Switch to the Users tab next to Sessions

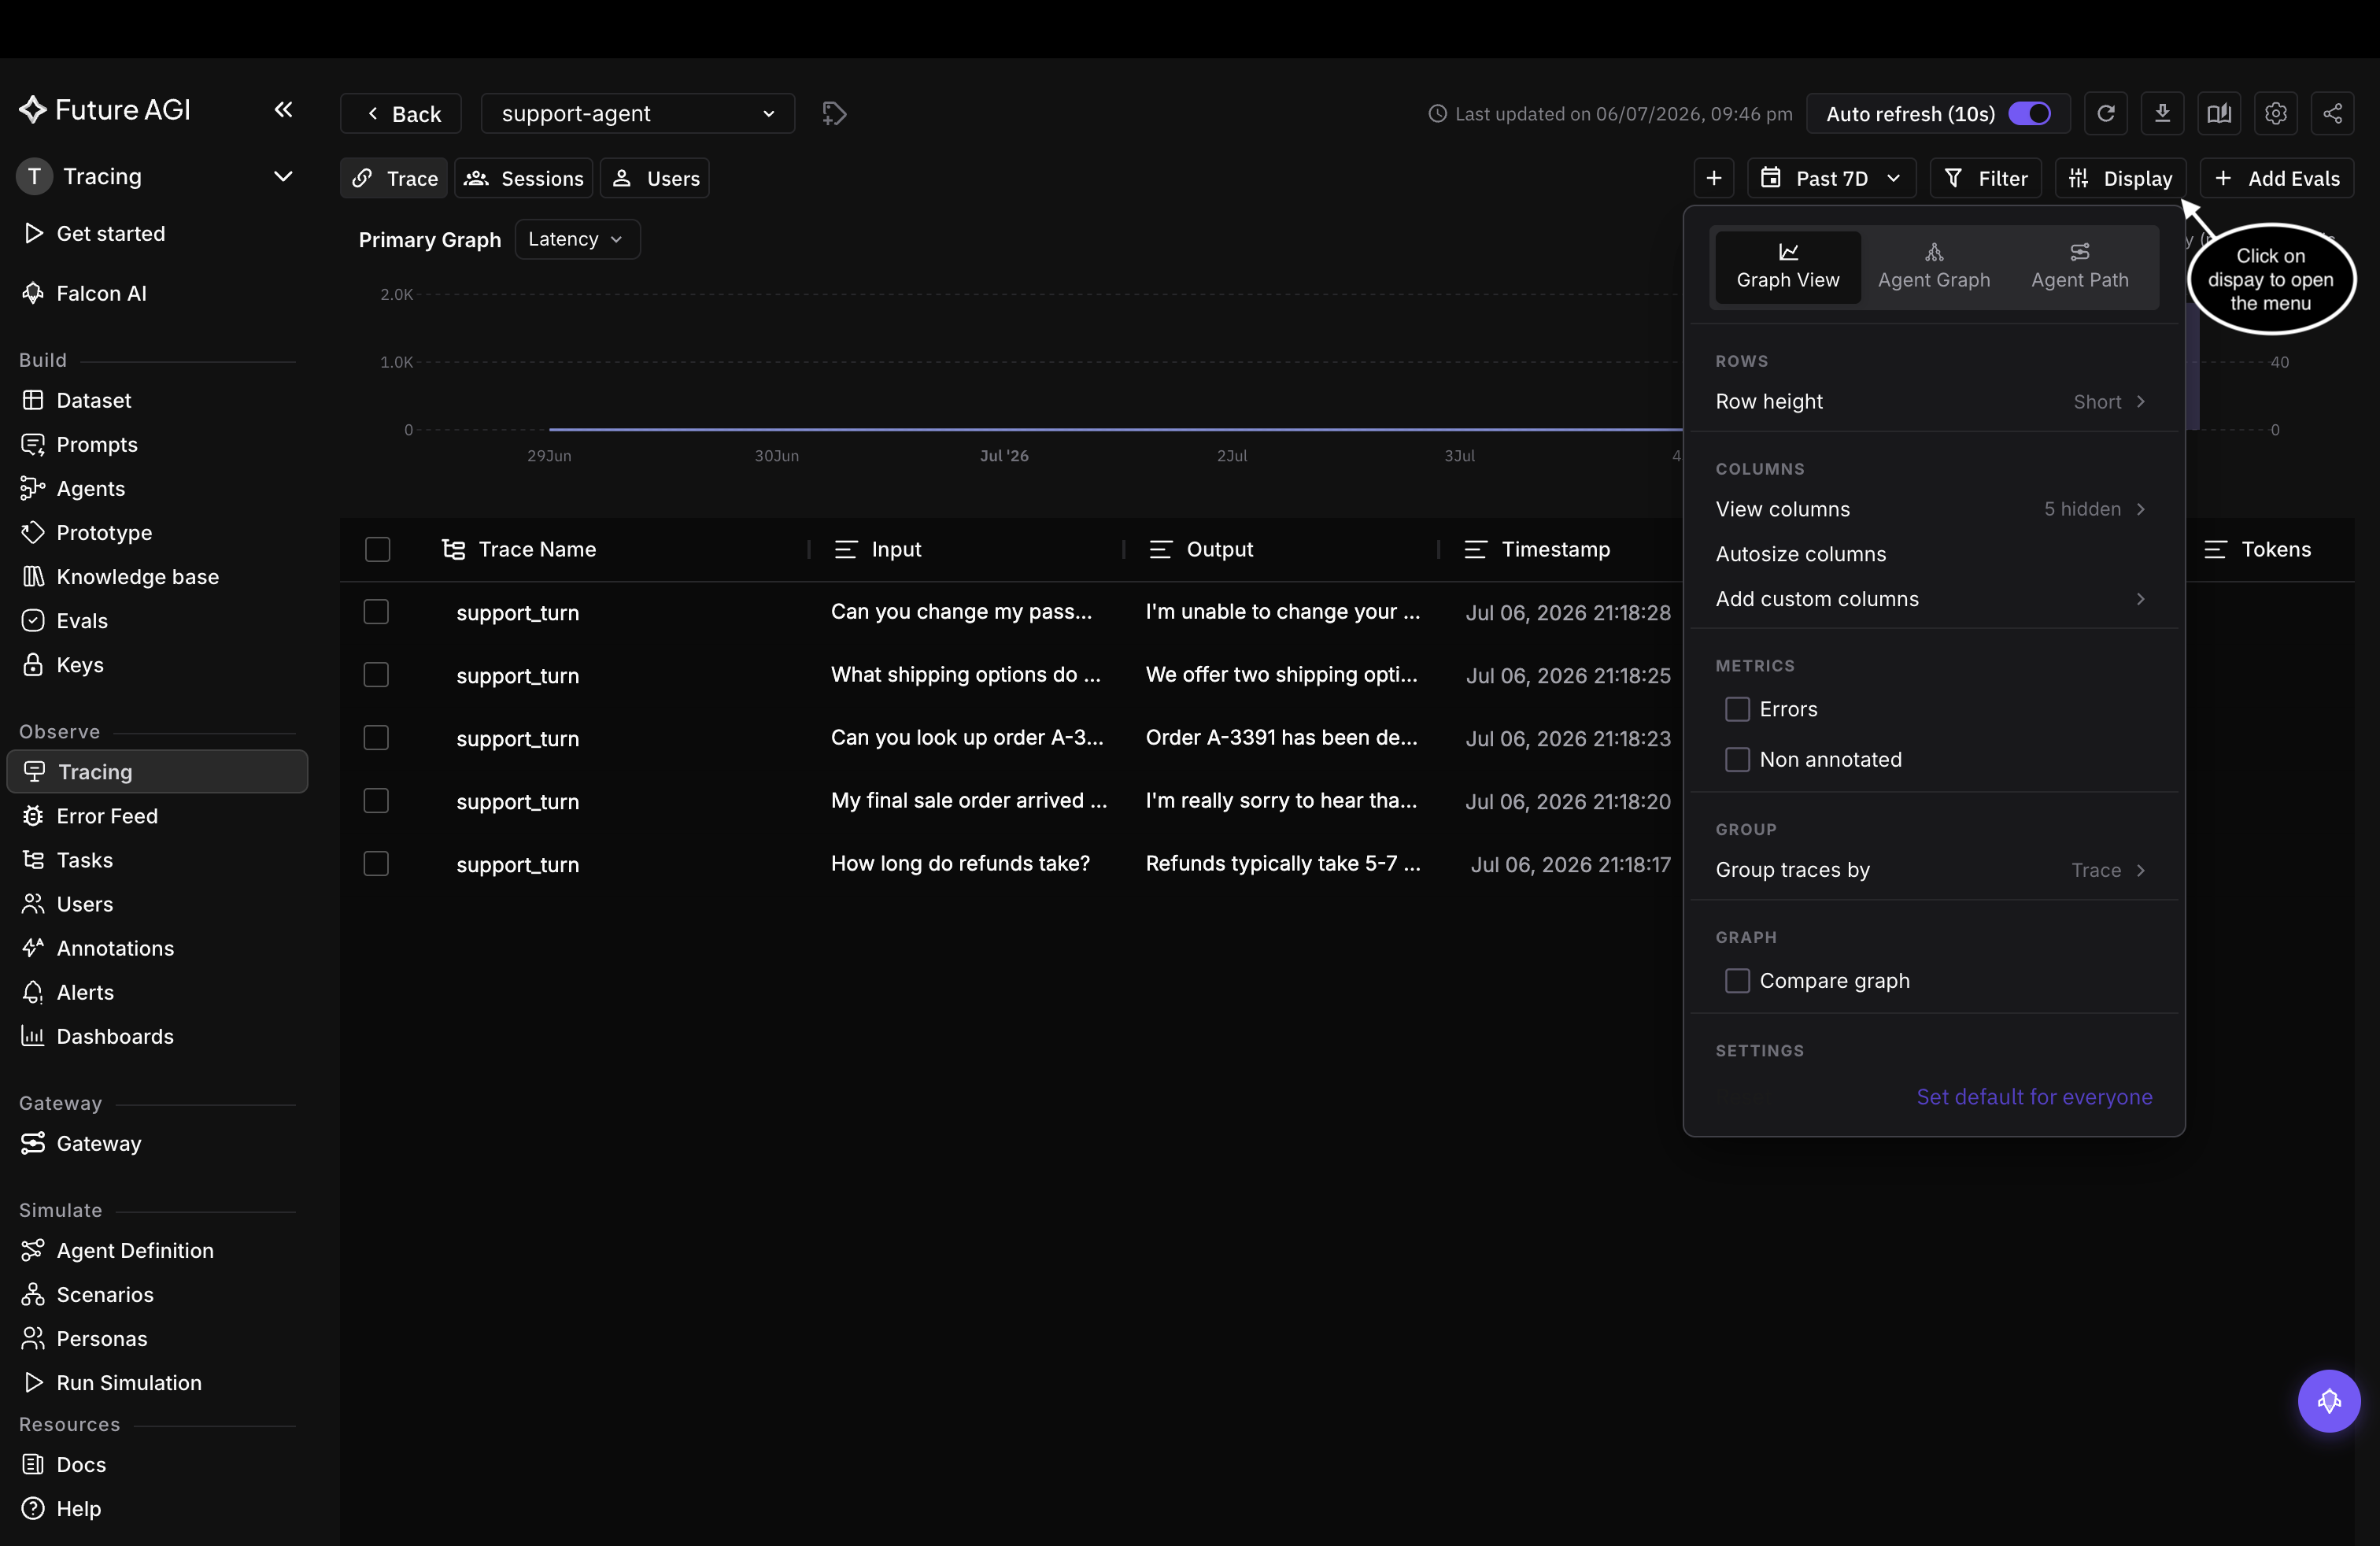coord(655,178)
